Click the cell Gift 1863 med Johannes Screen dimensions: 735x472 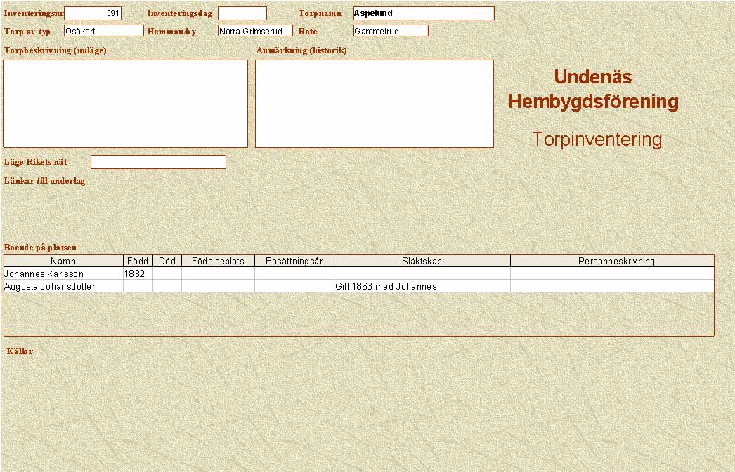click(422, 286)
